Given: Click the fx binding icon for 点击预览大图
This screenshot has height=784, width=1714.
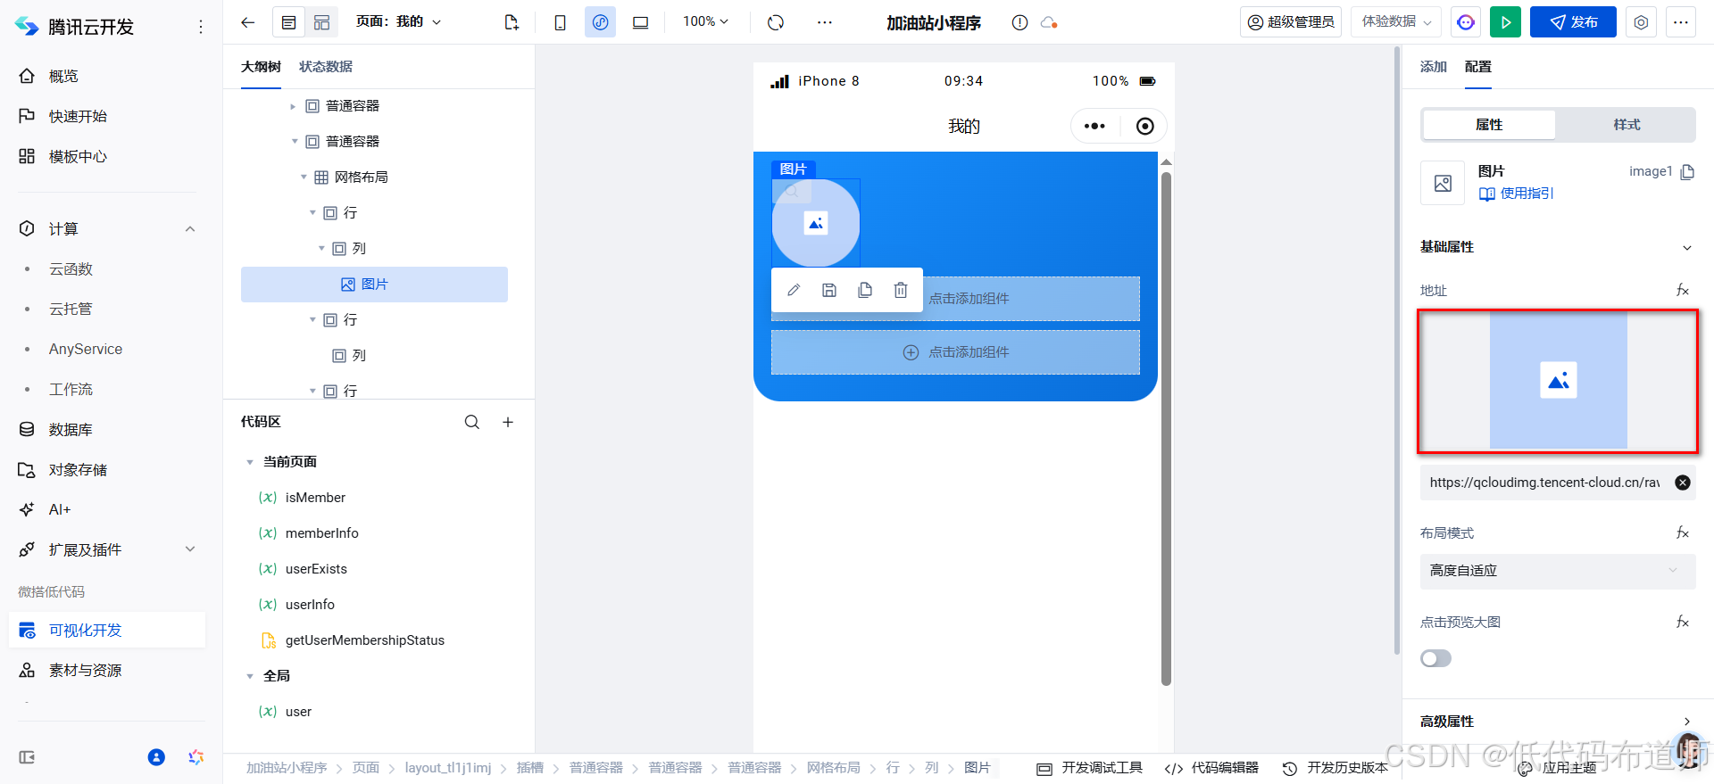Looking at the screenshot, I should (x=1683, y=622).
